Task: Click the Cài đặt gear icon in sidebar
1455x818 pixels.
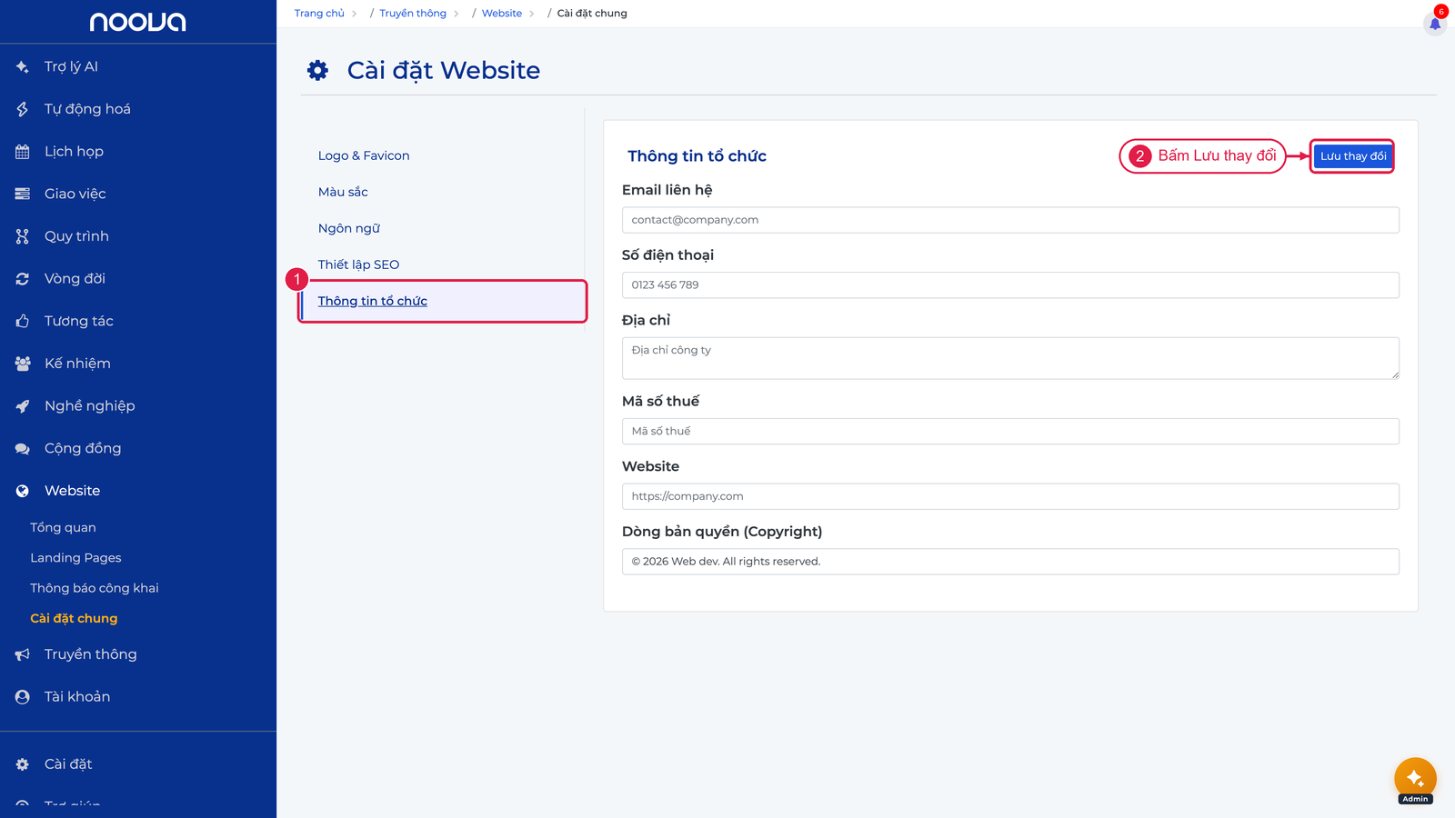Action: point(22,764)
